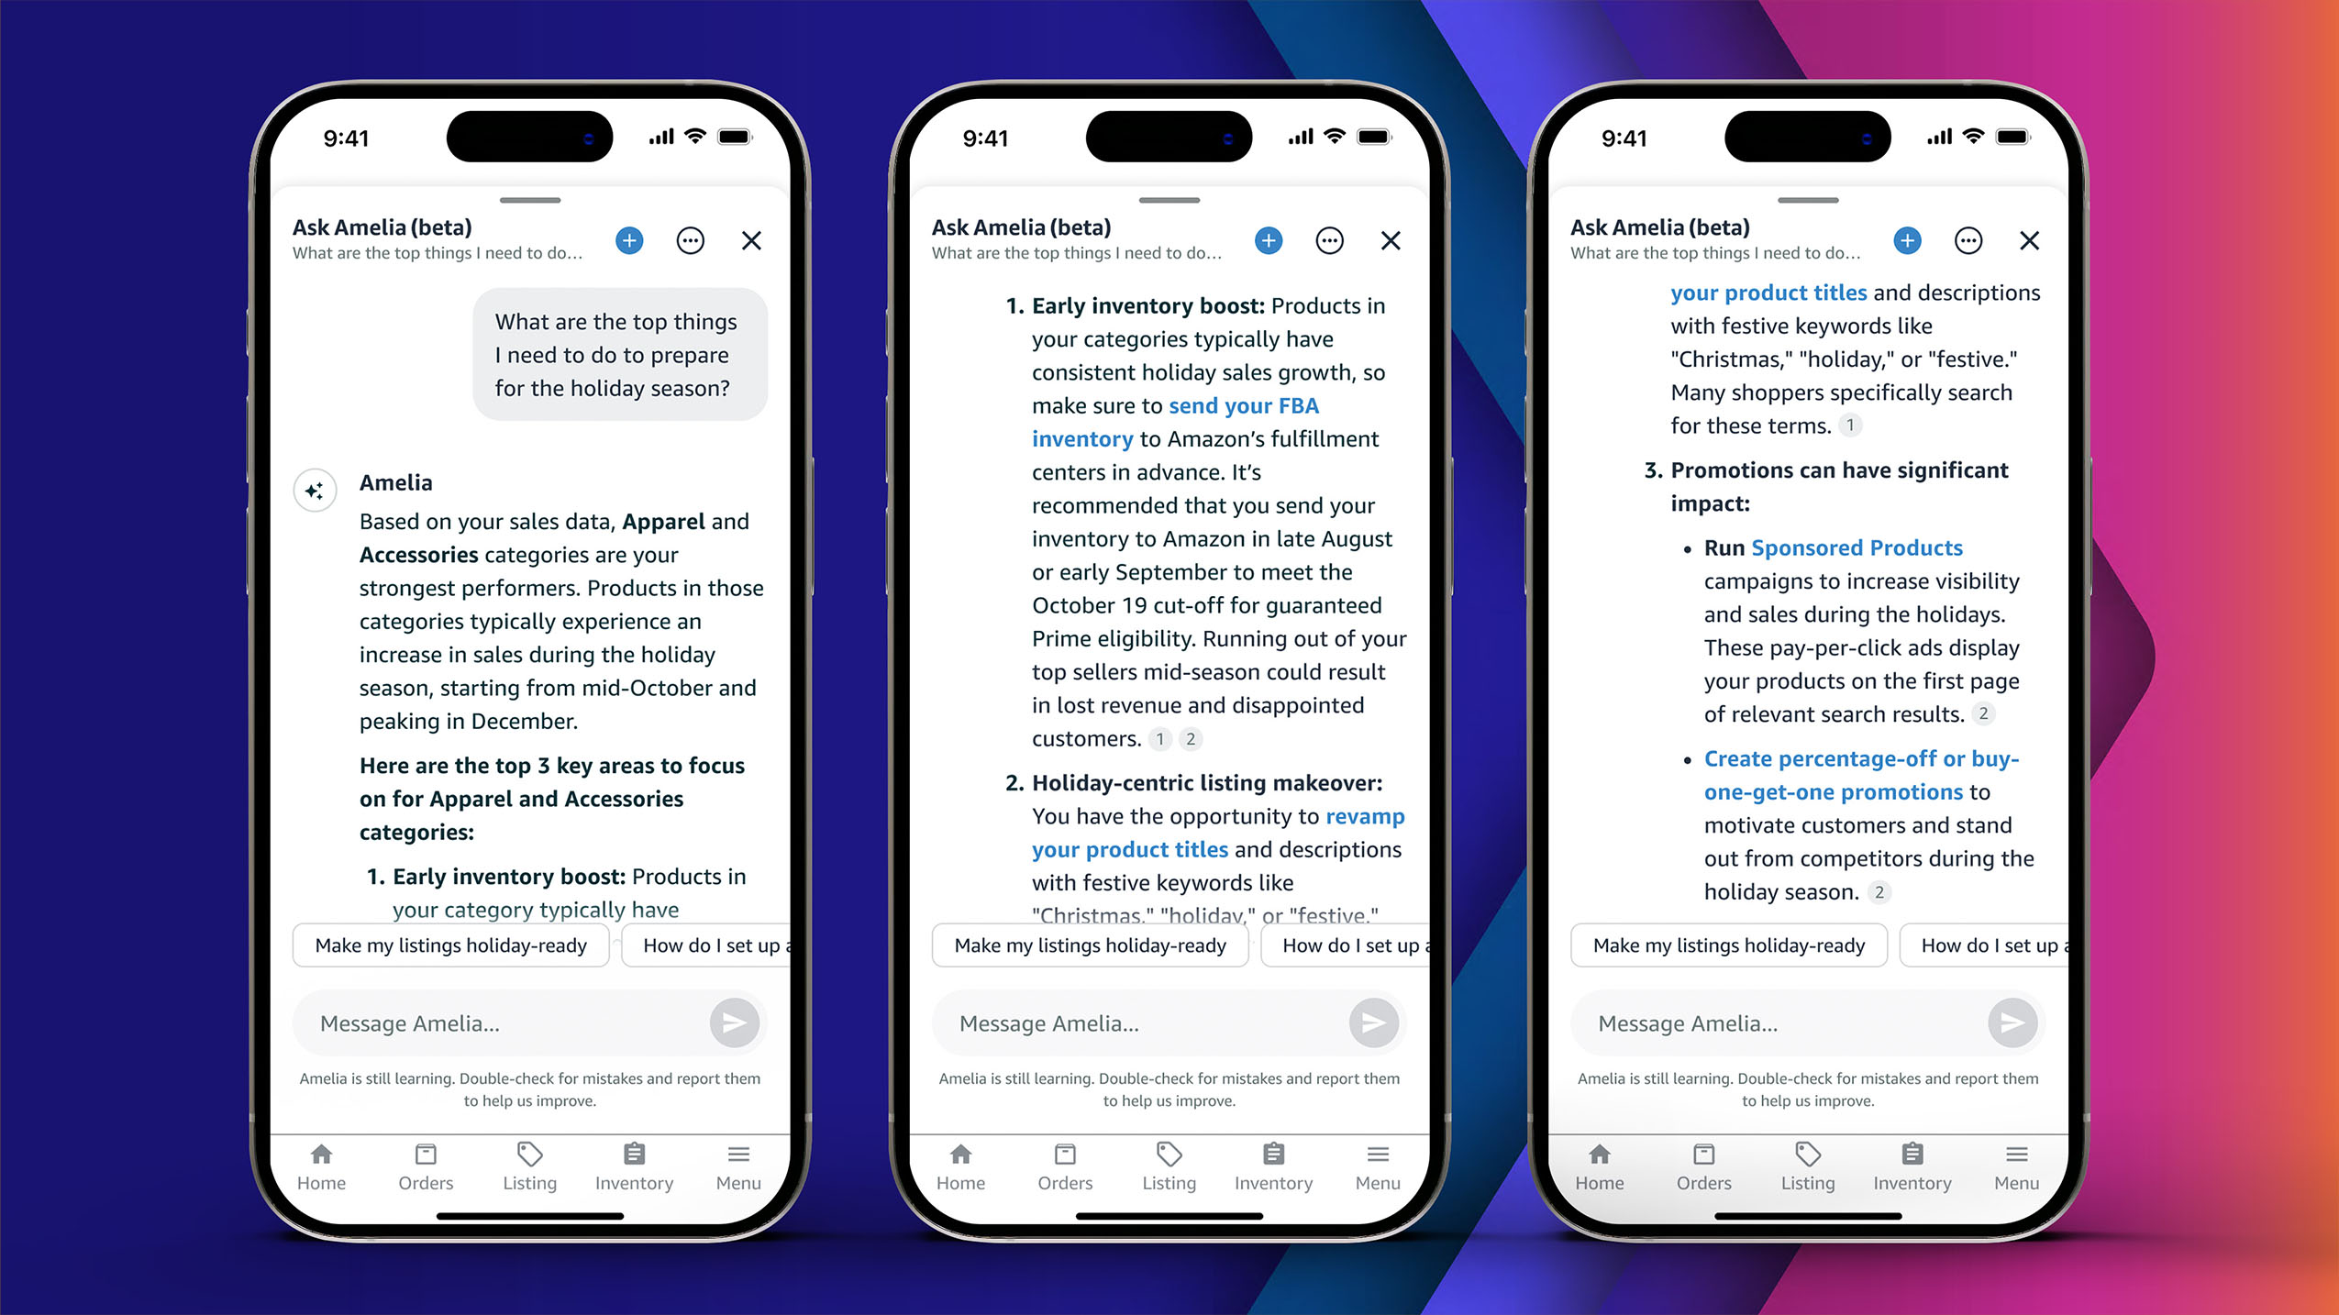Screen dimensions: 2339x1315
Task: Tap the add attachment plus icon
Action: pyautogui.click(x=630, y=239)
